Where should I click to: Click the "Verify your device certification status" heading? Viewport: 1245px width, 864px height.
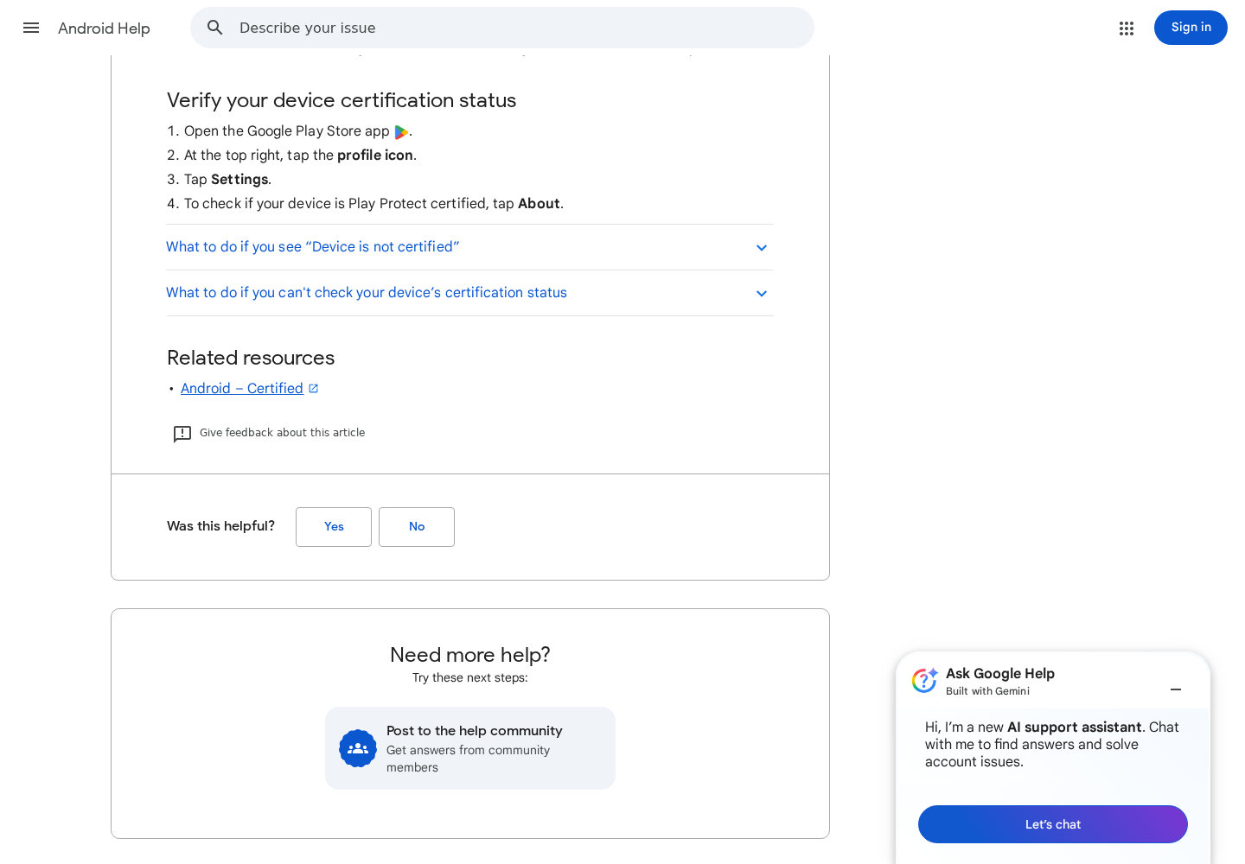342,100
